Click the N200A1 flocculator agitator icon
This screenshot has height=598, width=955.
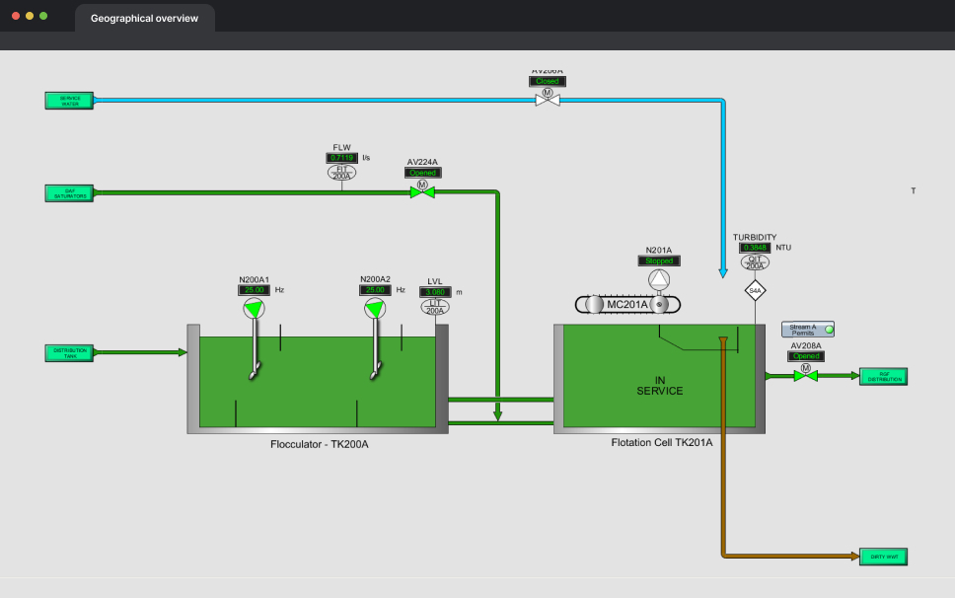click(x=254, y=308)
